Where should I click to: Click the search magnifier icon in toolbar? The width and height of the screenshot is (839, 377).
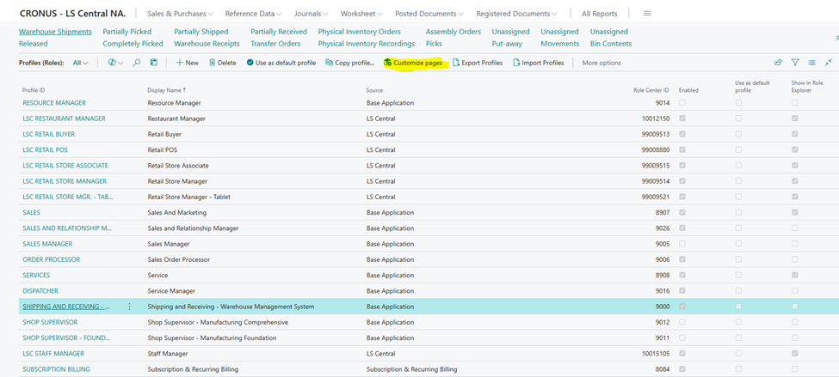[137, 63]
